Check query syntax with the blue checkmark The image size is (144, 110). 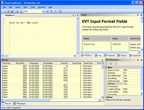point(47,11)
